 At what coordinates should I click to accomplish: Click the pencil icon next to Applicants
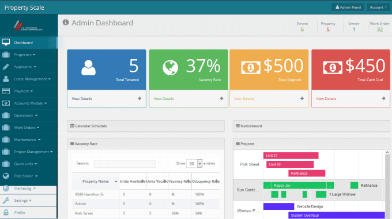click(6, 67)
